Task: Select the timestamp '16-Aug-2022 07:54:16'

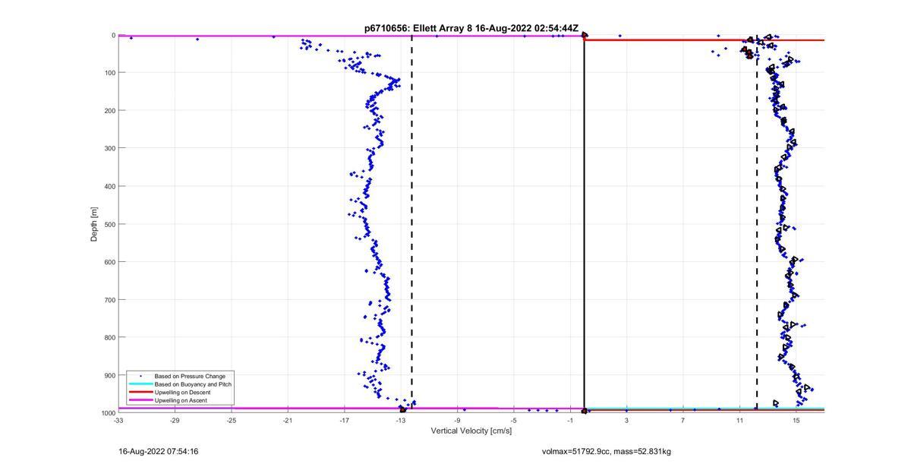Action: (x=159, y=451)
